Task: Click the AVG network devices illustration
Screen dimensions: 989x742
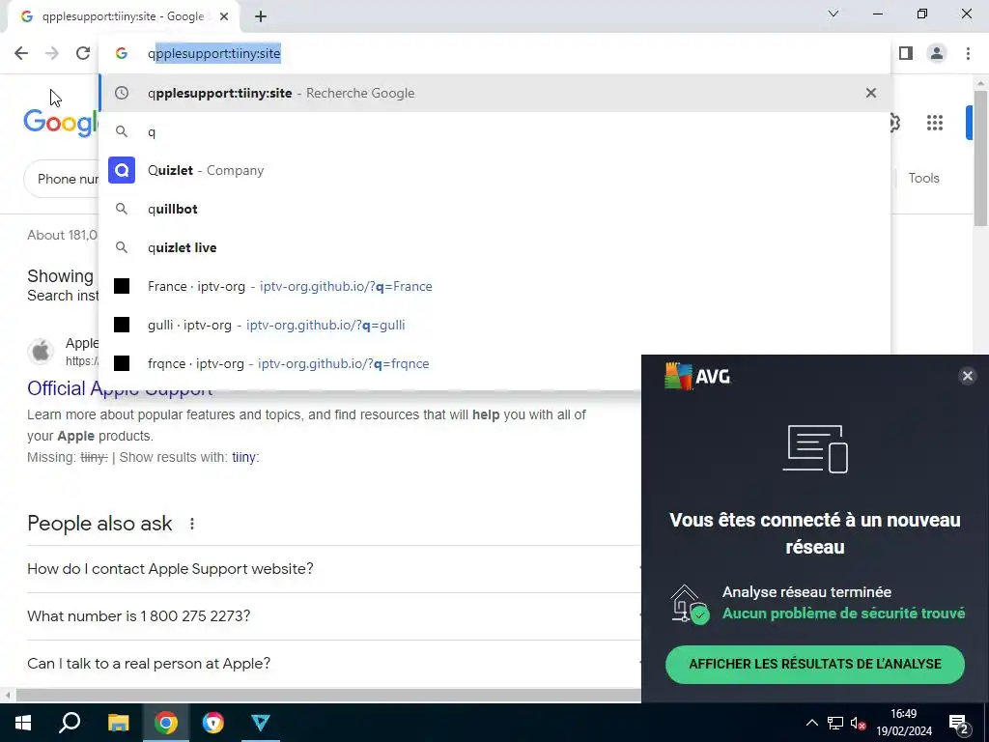Action: (x=815, y=448)
